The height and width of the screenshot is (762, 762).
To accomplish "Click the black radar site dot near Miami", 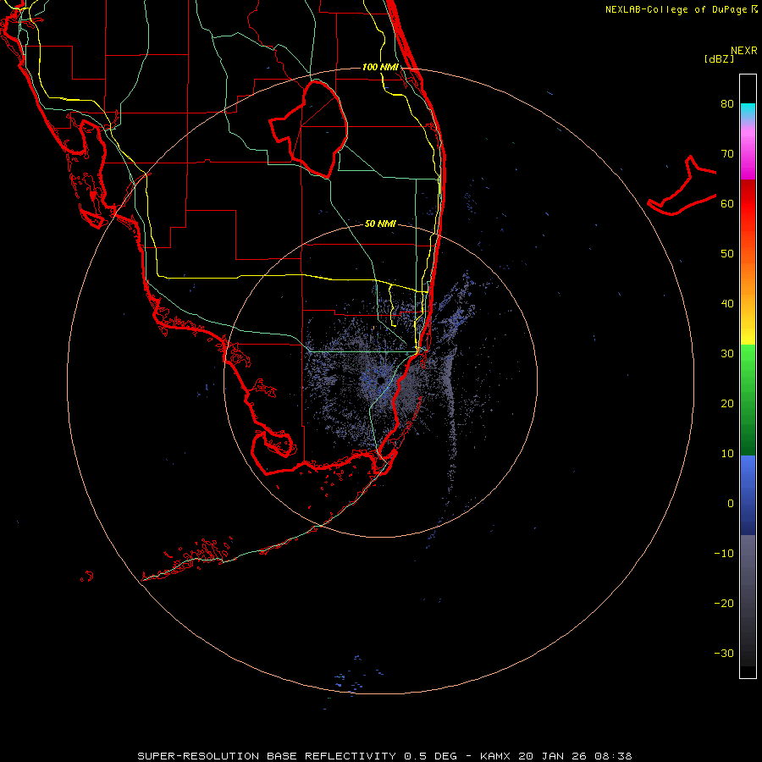I will 380,380.
